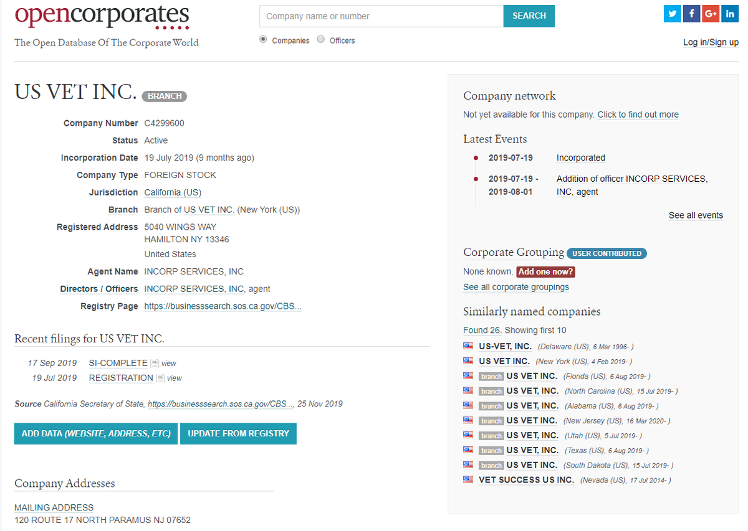The width and height of the screenshot is (748, 531).
Task: Click the opencorporates logo
Action: pos(102,16)
